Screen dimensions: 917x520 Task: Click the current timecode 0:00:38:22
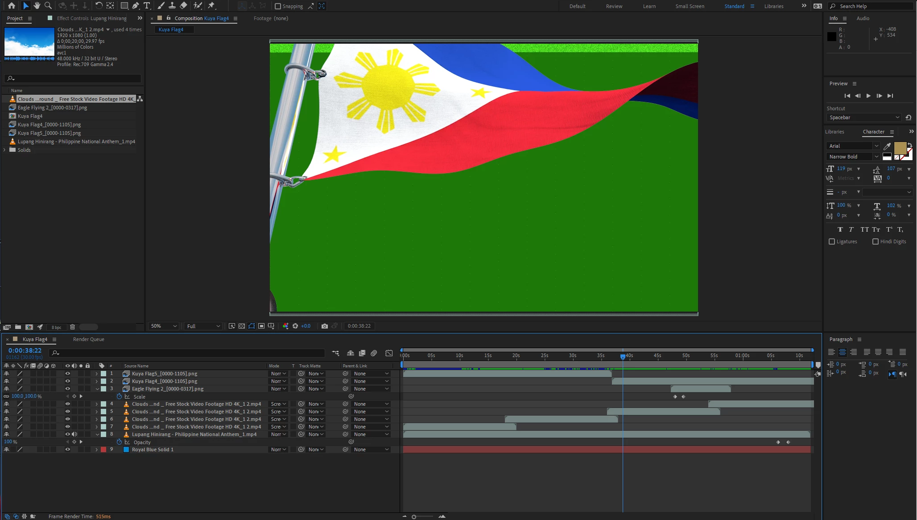[x=25, y=351]
